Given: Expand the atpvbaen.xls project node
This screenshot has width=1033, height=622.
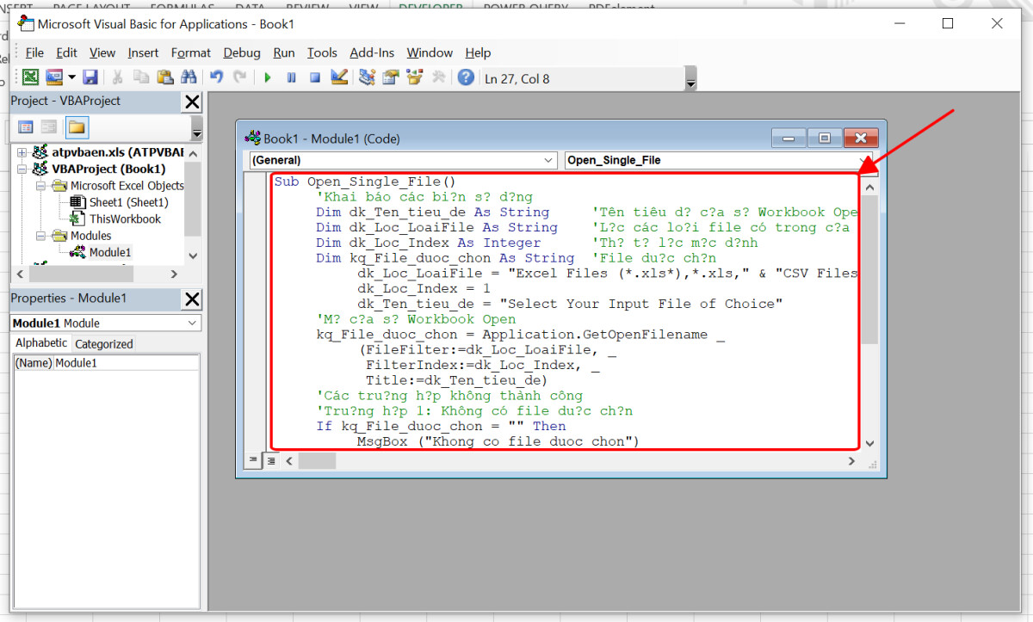Looking at the screenshot, I should 21,151.
